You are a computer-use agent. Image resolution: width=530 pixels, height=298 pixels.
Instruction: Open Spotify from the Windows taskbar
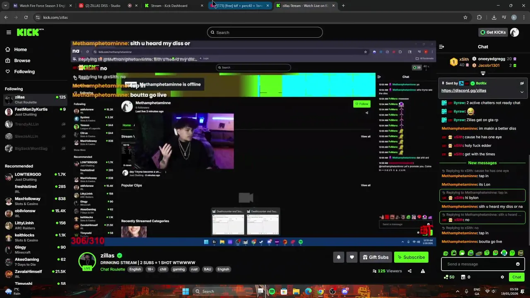[272, 291]
